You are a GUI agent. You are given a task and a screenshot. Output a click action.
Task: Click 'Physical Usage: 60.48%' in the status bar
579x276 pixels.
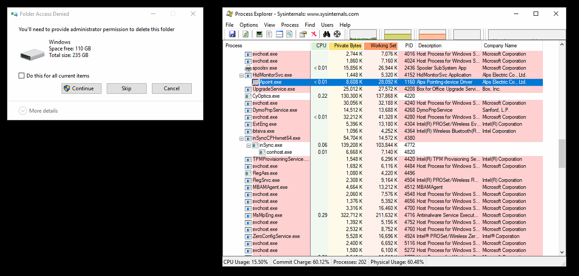[x=397, y=262]
